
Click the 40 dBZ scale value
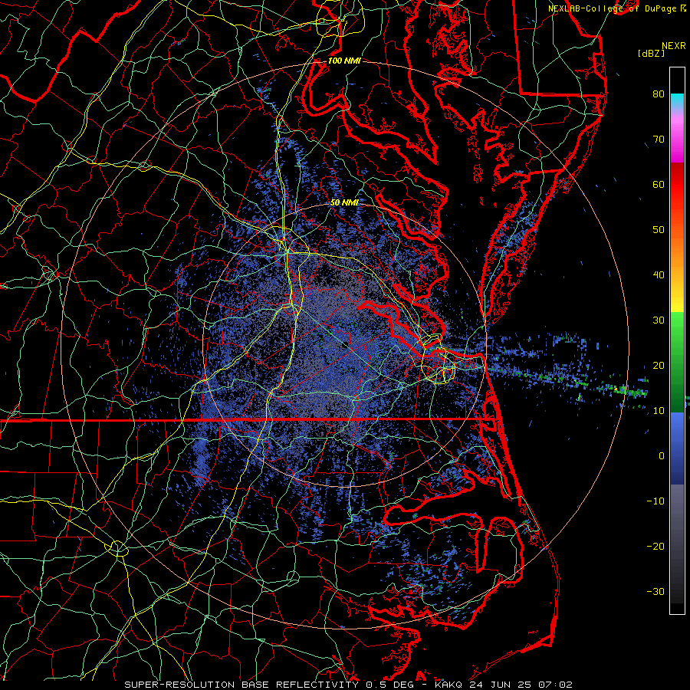coord(659,275)
